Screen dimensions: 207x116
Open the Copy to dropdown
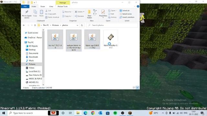coord(67,16)
